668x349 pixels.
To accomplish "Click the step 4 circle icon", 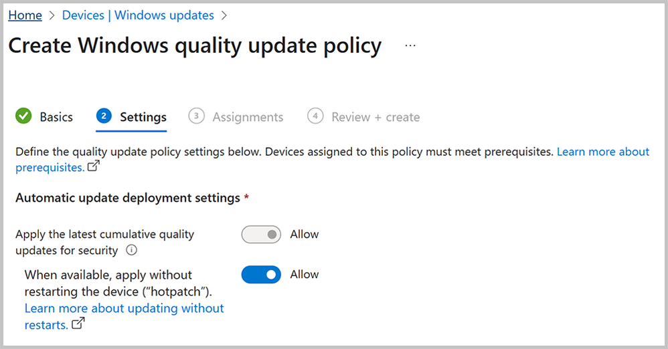I will (x=315, y=116).
